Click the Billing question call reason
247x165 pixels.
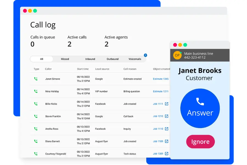[x=131, y=91]
